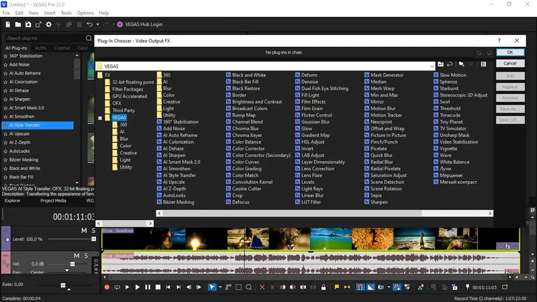Click the search plug-ins field
The image size is (537, 302).
[x=44, y=38]
